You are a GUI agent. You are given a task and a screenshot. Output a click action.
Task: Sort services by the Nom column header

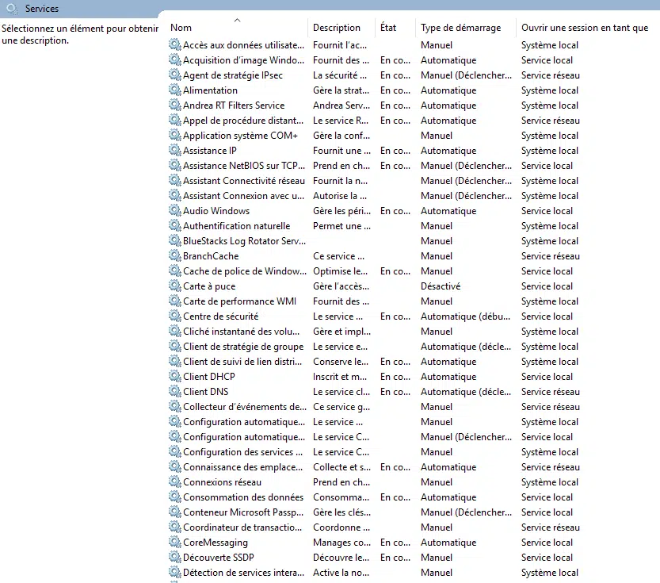181,28
